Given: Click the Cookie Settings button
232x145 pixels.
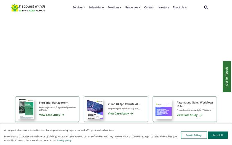Looking at the screenshot, I should click(194, 135).
